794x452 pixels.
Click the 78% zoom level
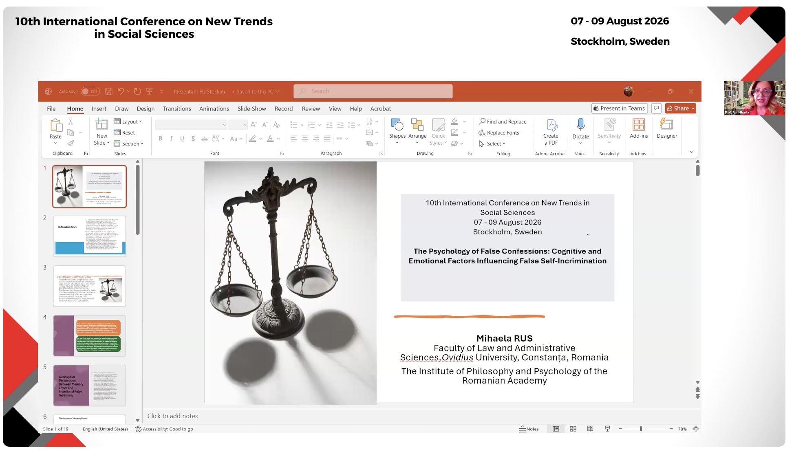pyautogui.click(x=682, y=429)
